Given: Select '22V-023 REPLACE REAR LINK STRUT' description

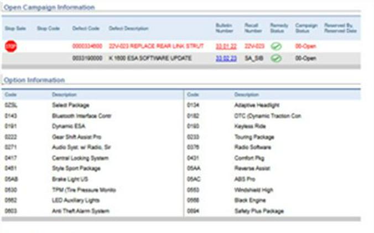Looking at the screenshot, I should 156,46.
